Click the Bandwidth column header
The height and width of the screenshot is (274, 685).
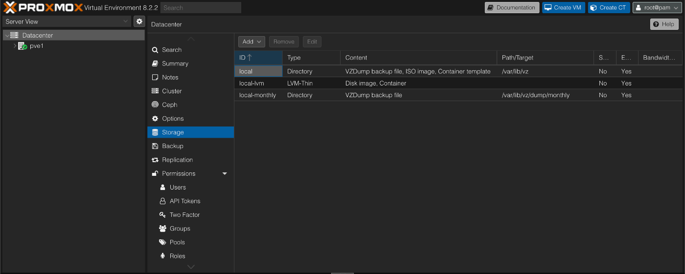point(660,58)
